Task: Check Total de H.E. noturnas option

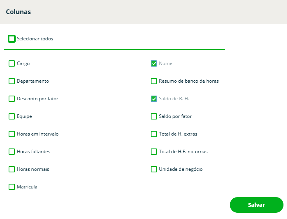Action: click(x=154, y=152)
